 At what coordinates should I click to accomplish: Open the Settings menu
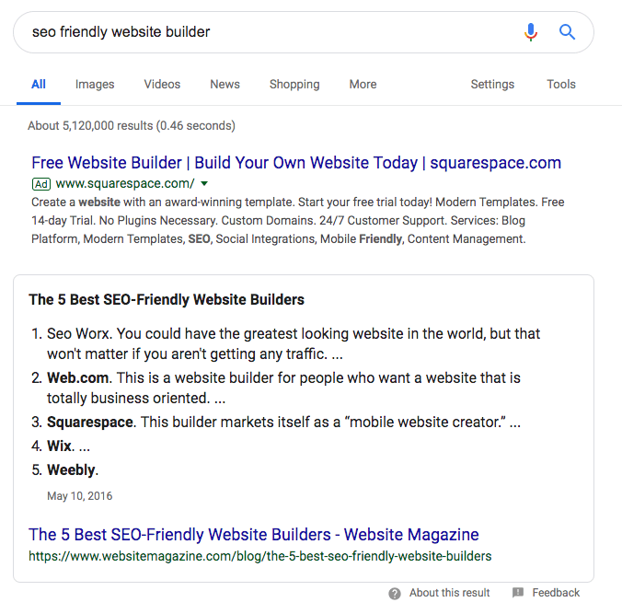[x=492, y=84]
